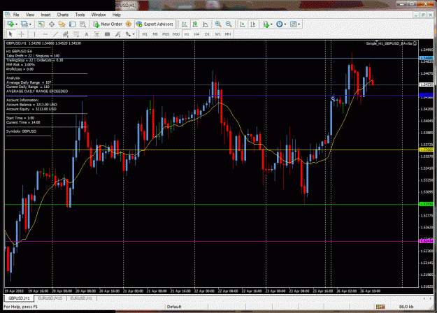This screenshot has width=437, height=313.
Task: Toggle the Terminal panel icon
Action: pyautogui.click(x=73, y=24)
